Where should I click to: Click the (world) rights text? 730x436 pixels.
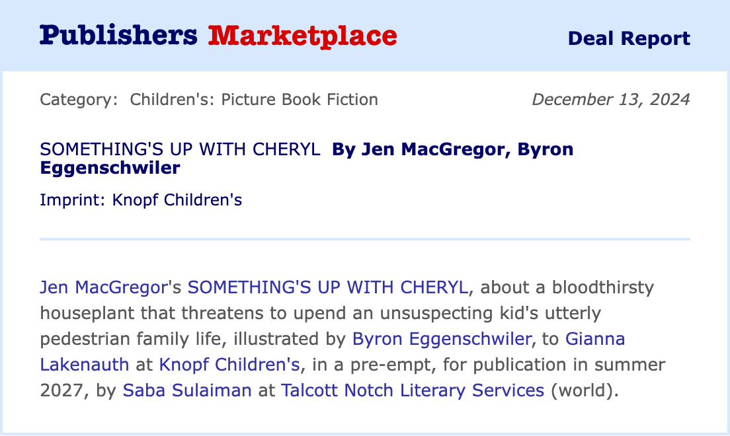pos(583,390)
